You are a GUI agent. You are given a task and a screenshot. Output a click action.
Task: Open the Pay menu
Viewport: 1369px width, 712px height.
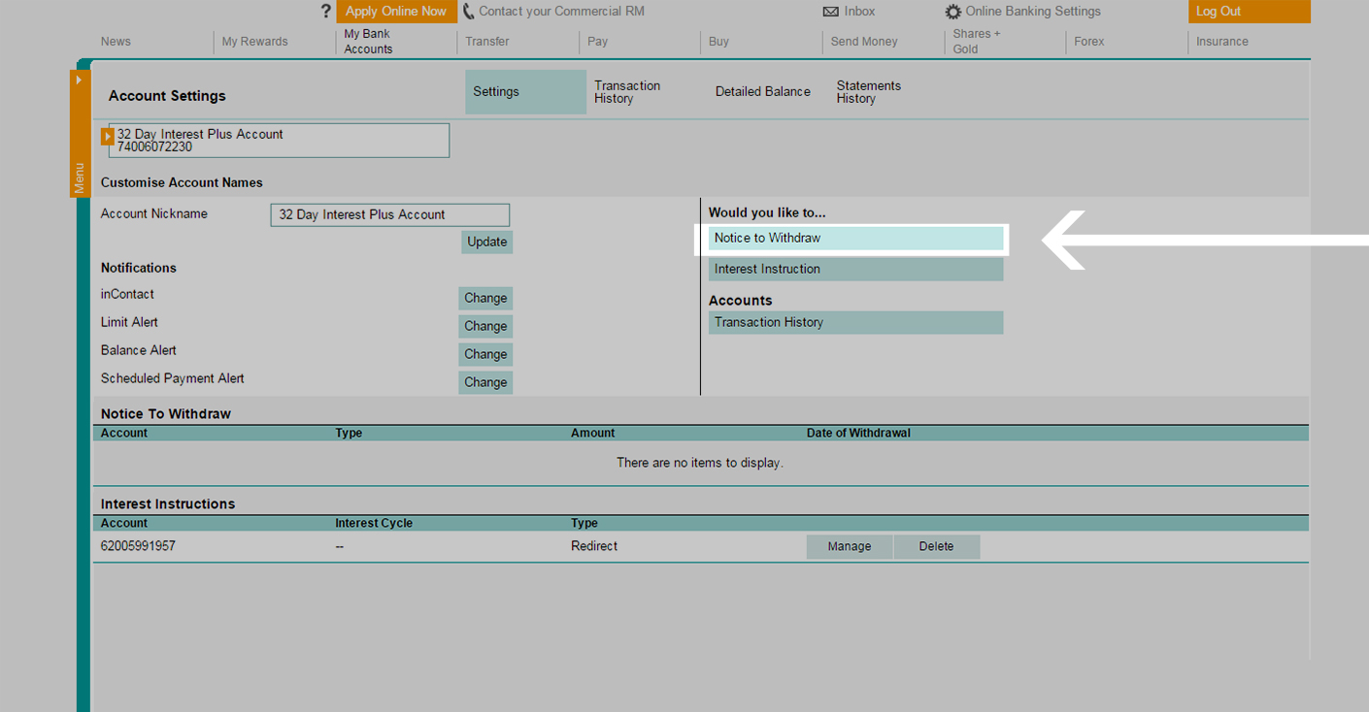pos(597,42)
